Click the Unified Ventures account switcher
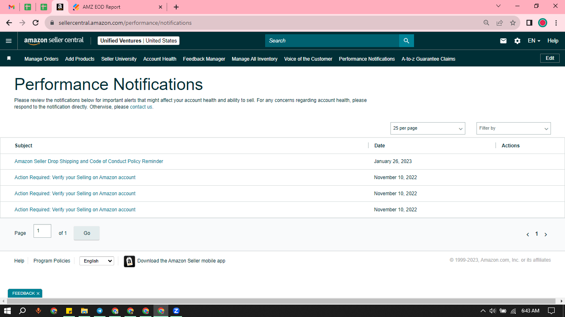This screenshot has height=317, width=565. (139, 40)
